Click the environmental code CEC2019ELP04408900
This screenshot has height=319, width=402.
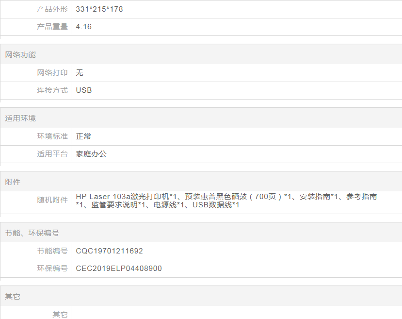coord(119,269)
